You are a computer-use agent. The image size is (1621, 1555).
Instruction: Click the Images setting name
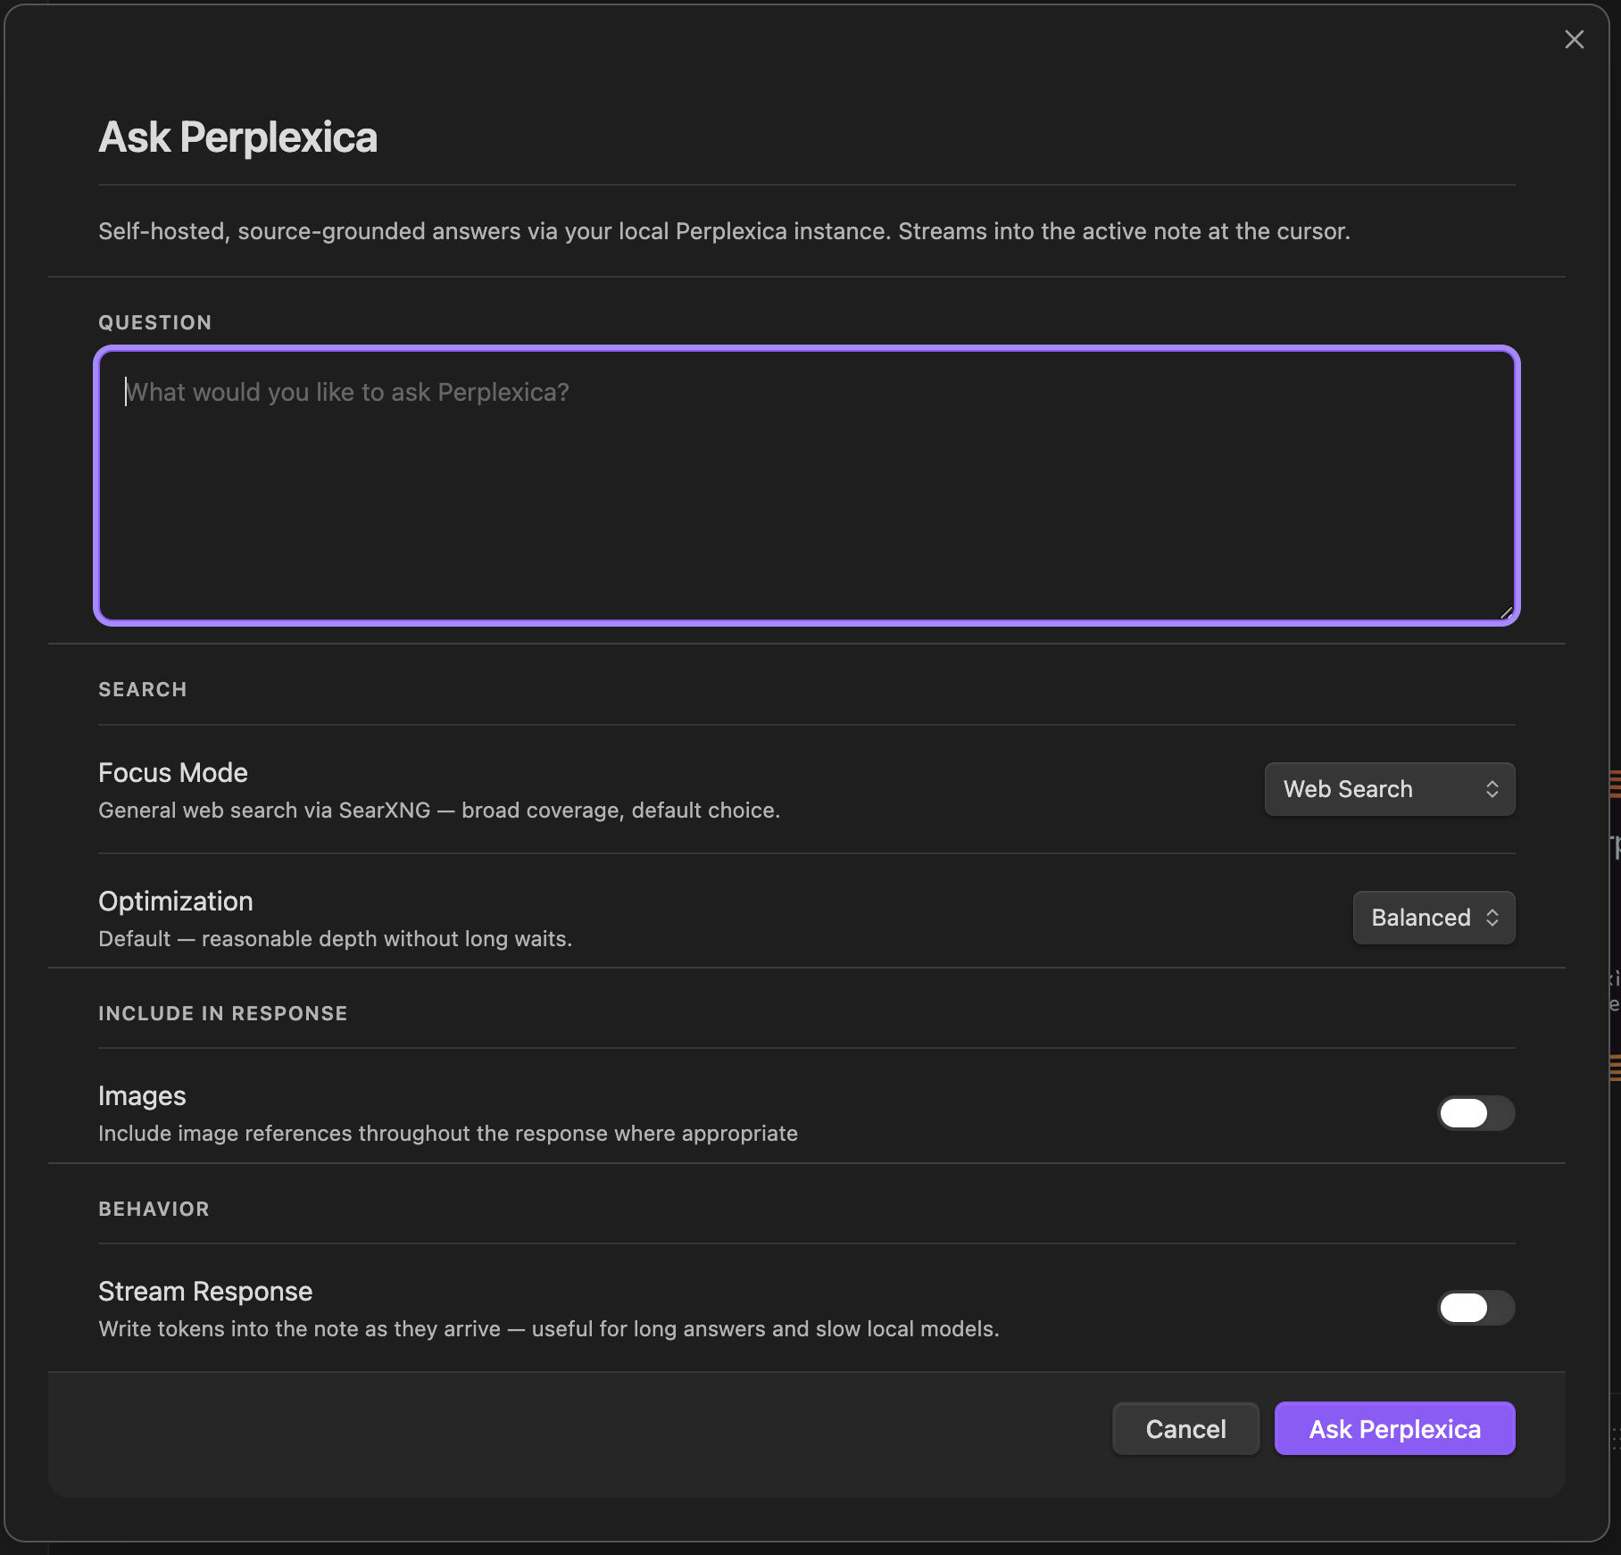tap(142, 1096)
